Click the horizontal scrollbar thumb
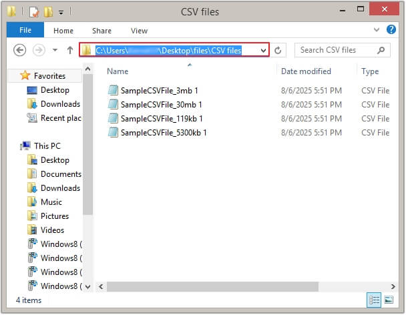The height and width of the screenshot is (315, 406). pos(212,286)
